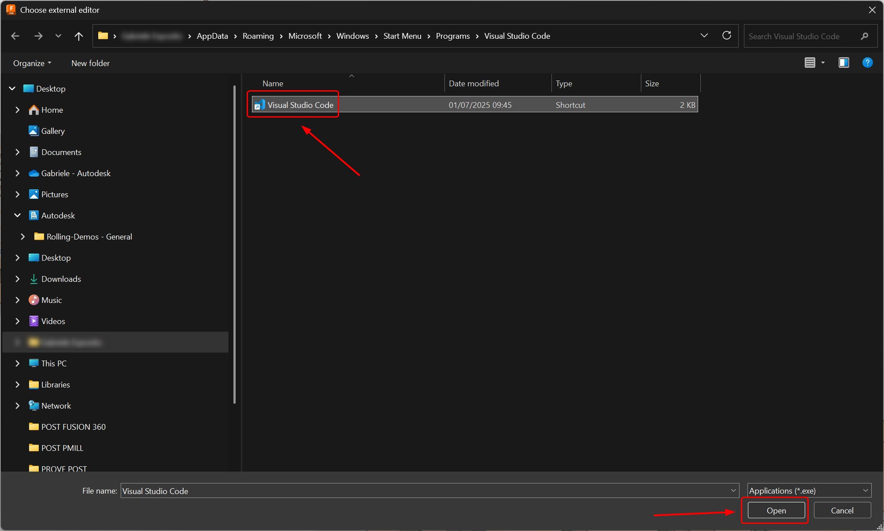Go up one folder level
The height and width of the screenshot is (531, 884).
tap(79, 36)
